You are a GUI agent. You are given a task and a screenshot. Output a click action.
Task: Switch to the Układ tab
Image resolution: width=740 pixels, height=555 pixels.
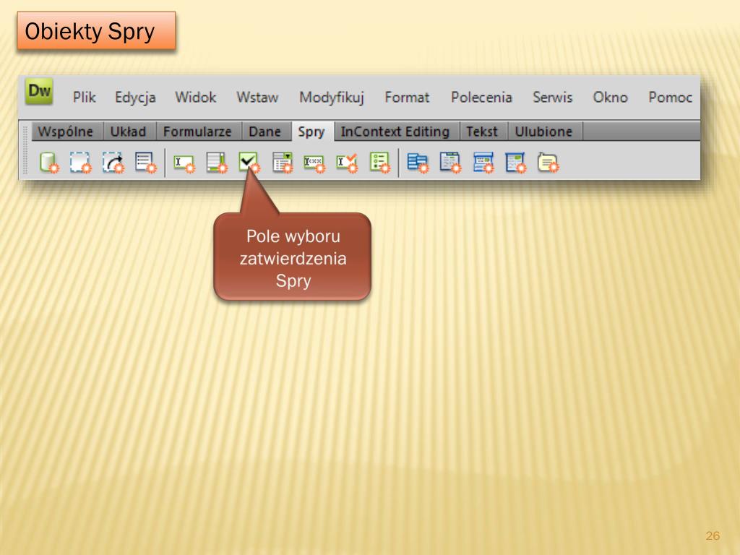pyautogui.click(x=129, y=132)
